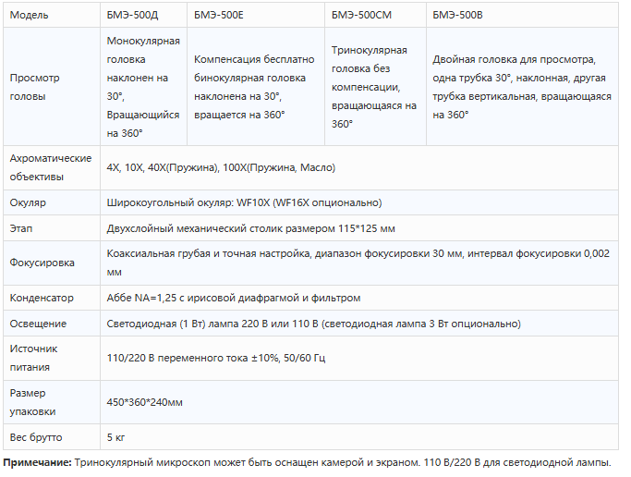Click the trinocular head description cell
The width and height of the screenshot is (631, 477).
(x=375, y=87)
